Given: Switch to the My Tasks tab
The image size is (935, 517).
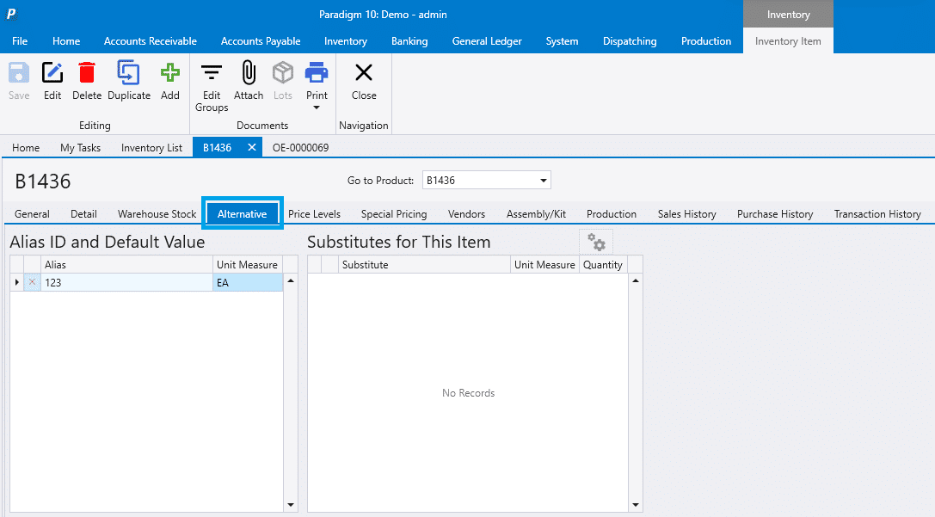Looking at the screenshot, I should tap(81, 148).
